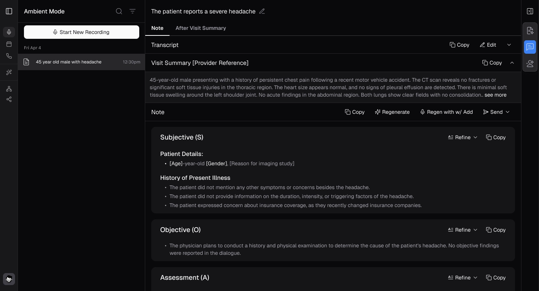This screenshot has width=539, height=291.
Task: Click the [Gender] placeholder in Patient Details
Action: pos(216,163)
